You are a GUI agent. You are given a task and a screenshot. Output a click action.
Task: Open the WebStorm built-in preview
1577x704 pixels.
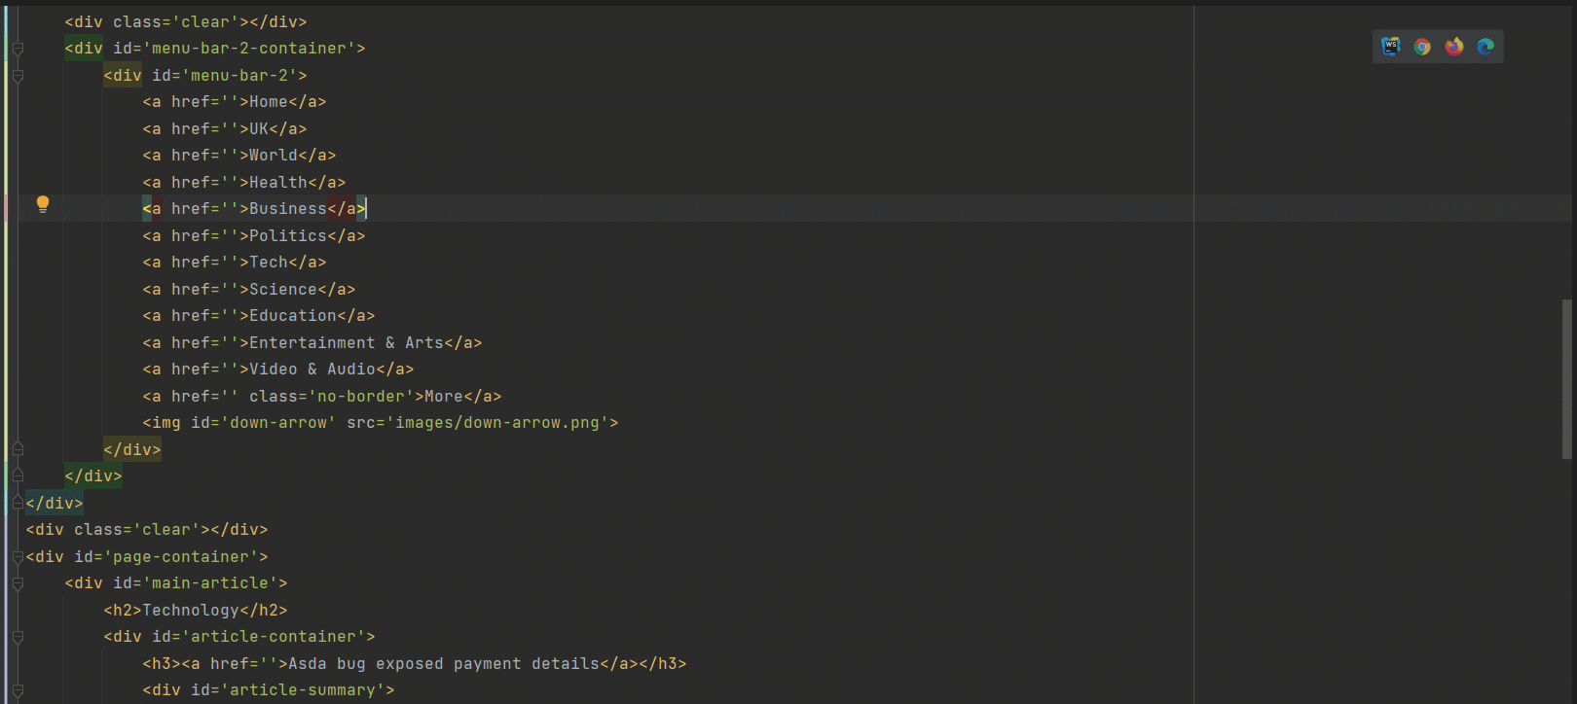(x=1390, y=47)
